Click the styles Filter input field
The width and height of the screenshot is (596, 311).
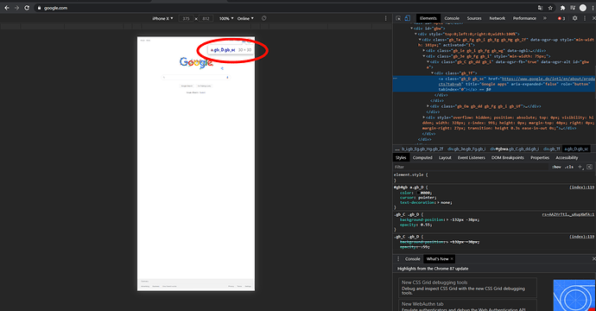pyautogui.click(x=472, y=167)
